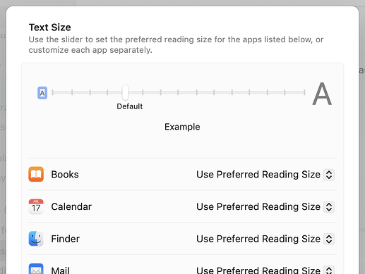Open the Books reading size dropdown
Viewport: 365px width, 274px height.
point(265,175)
